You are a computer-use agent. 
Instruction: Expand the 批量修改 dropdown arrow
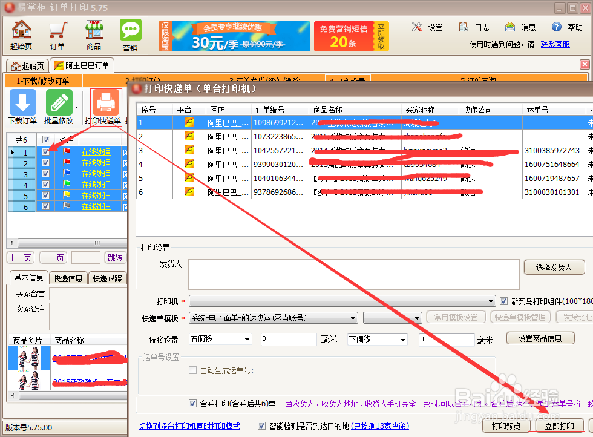77,108
